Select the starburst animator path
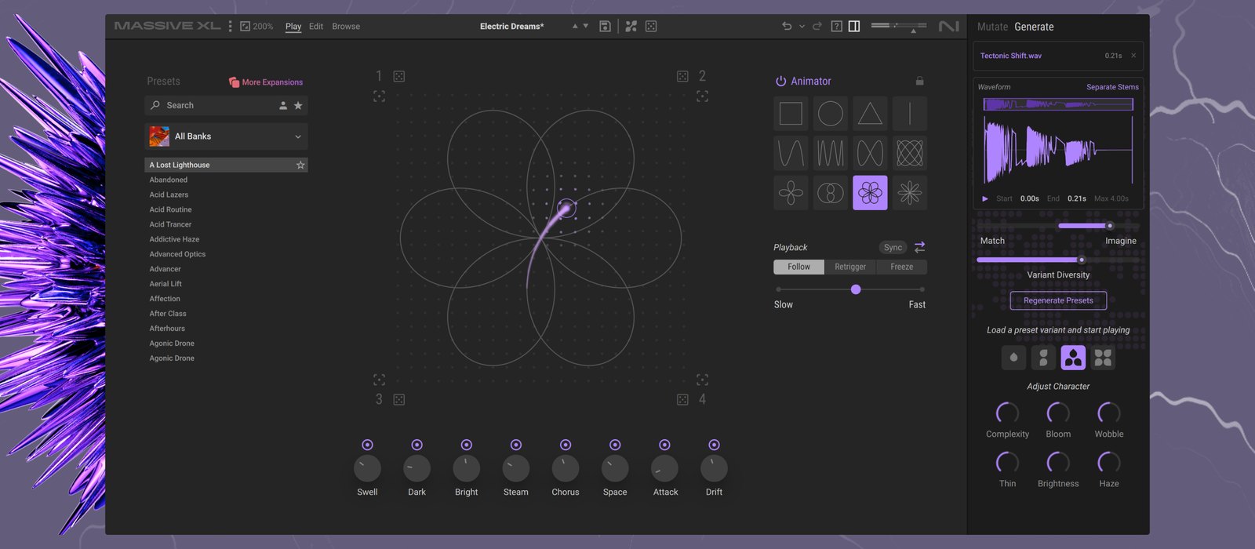This screenshot has height=549, width=1255. [x=909, y=192]
